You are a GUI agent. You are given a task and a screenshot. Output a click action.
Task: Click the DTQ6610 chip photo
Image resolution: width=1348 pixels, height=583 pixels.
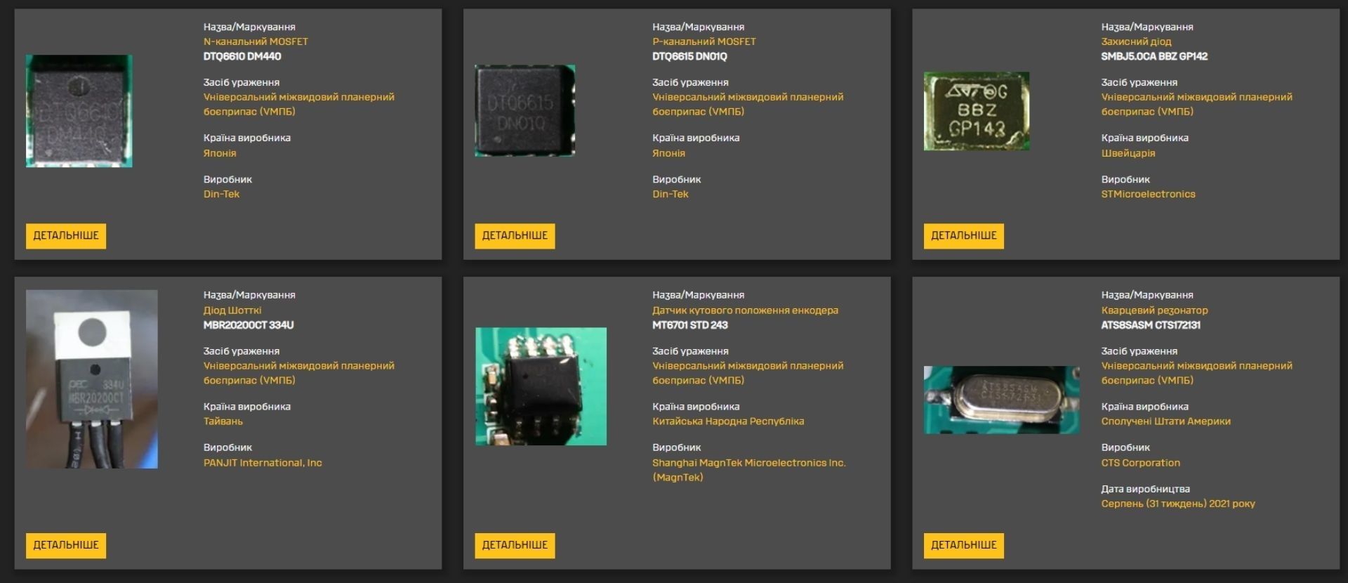(x=79, y=111)
